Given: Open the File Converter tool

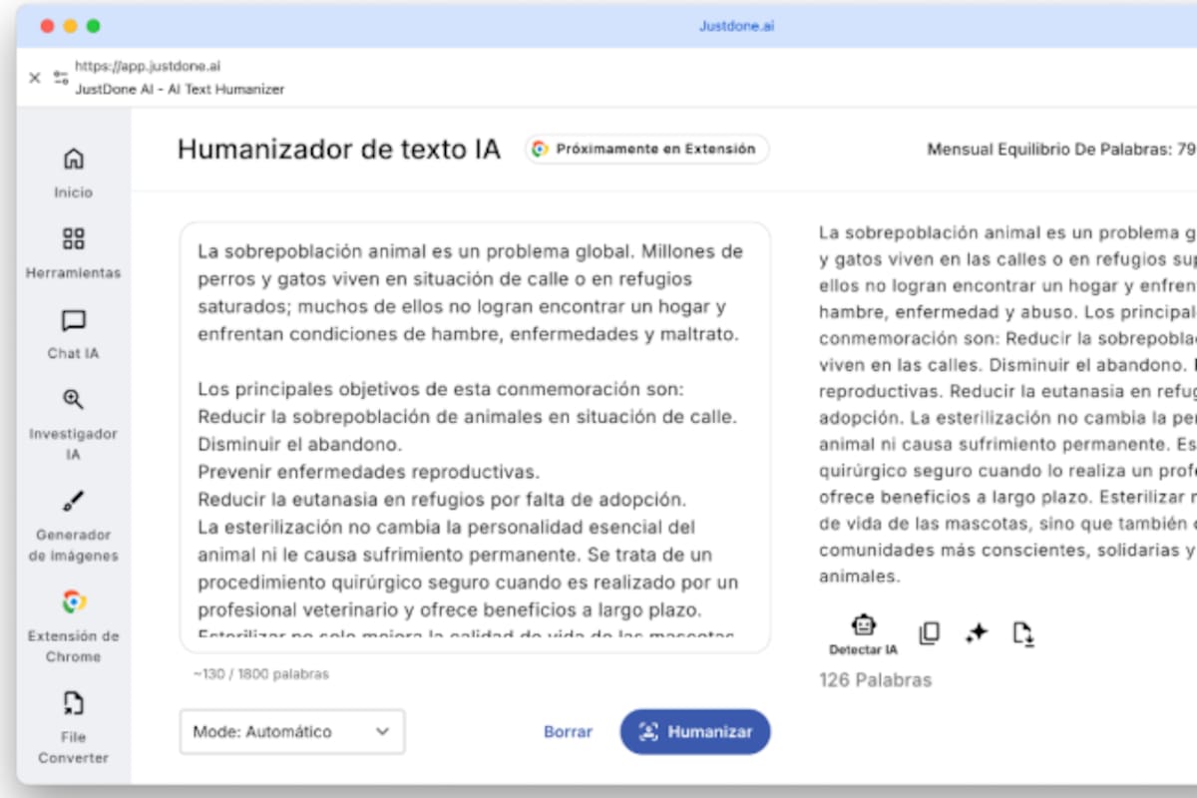Looking at the screenshot, I should pyautogui.click(x=73, y=724).
